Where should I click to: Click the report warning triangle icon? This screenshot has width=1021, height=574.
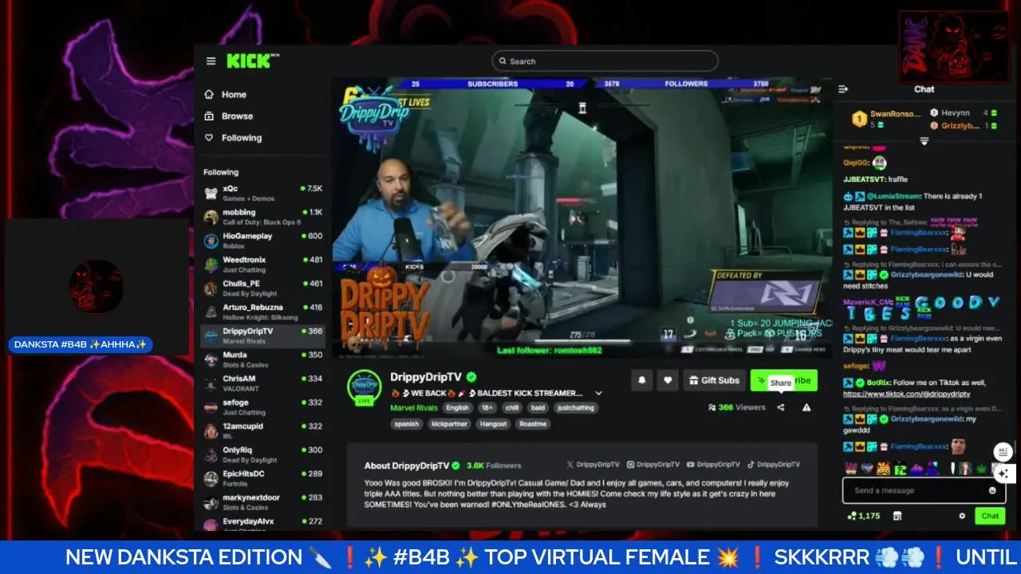(806, 407)
